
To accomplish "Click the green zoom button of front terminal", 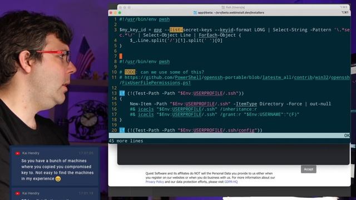I will pos(120,13).
